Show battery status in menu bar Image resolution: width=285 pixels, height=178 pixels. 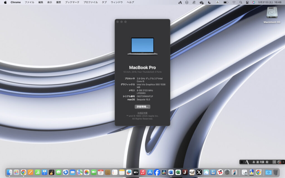[226, 2]
